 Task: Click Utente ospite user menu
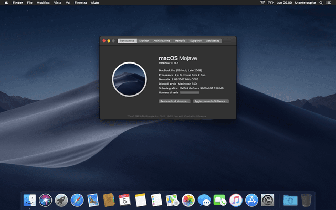tap(305, 3)
